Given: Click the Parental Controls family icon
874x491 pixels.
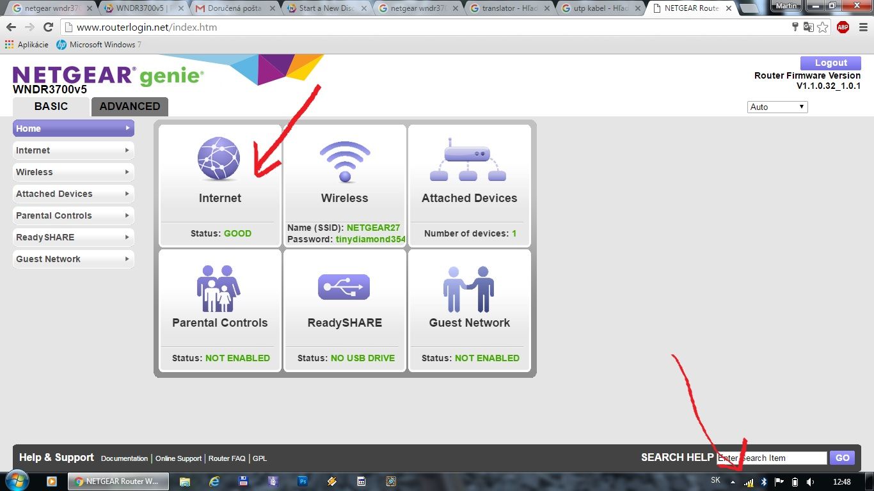Looking at the screenshot, I should [x=219, y=288].
